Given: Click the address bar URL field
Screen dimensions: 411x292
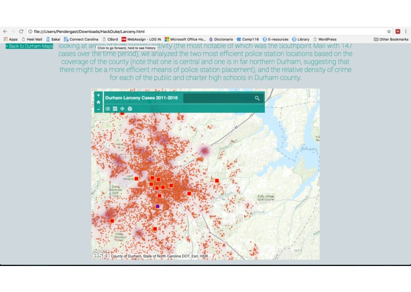Looking at the screenshot, I should [209, 31].
